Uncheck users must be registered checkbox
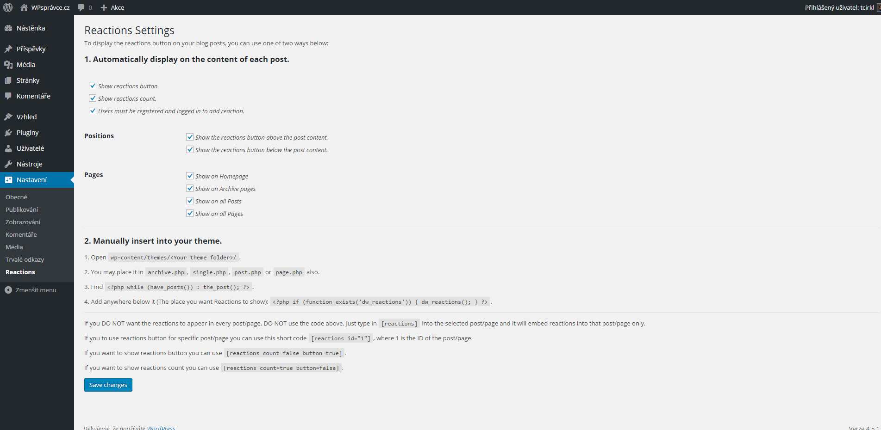The image size is (881, 430). 93,111
